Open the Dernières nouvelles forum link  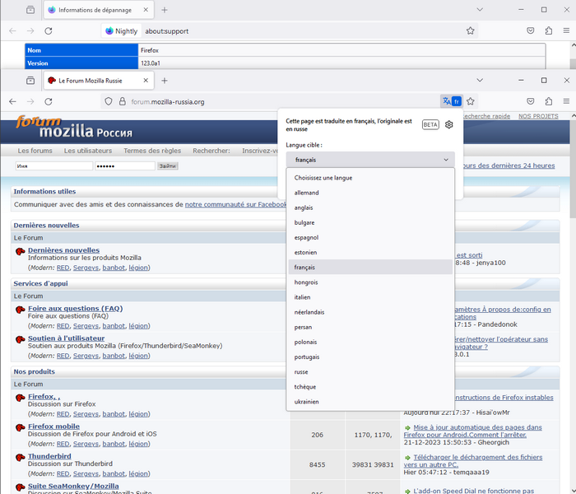63,250
